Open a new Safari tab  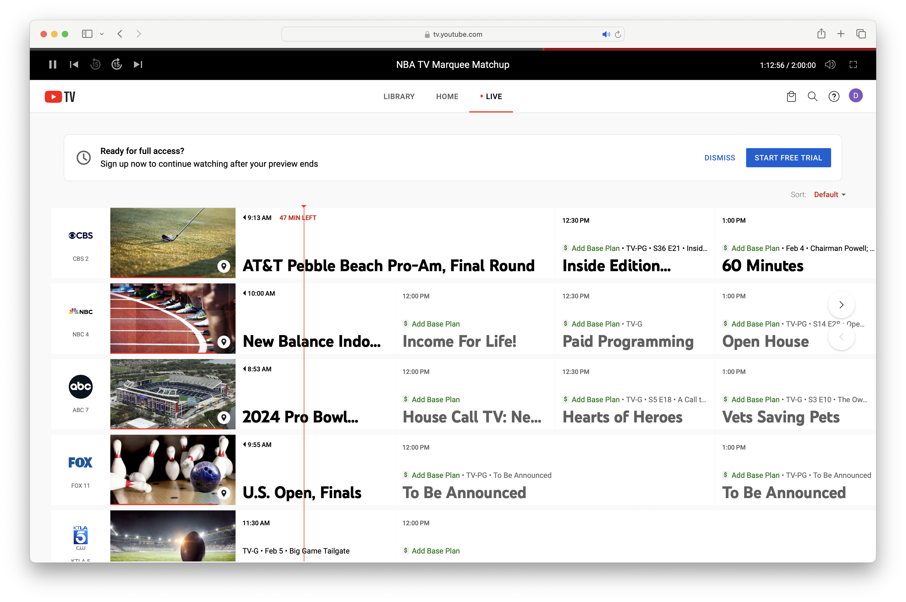(841, 34)
